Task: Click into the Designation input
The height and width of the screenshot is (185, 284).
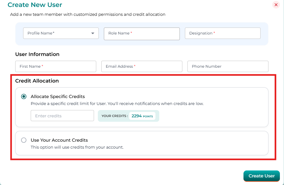Action: click(x=222, y=33)
